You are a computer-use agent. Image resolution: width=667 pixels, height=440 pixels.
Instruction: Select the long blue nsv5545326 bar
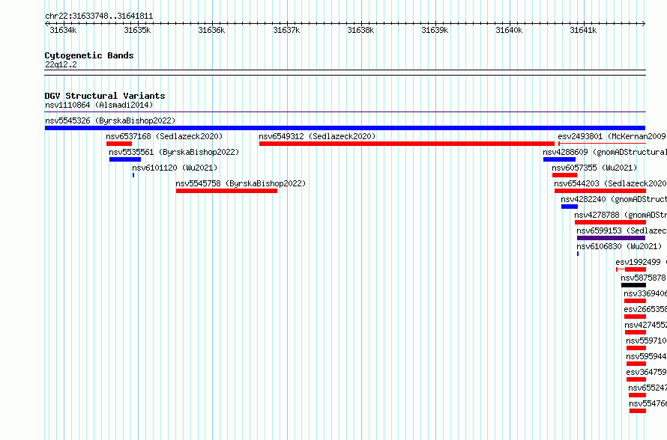point(345,128)
